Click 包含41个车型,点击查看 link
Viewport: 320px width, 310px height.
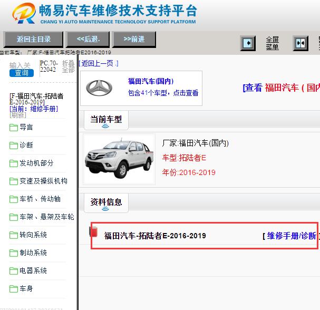[163, 93]
